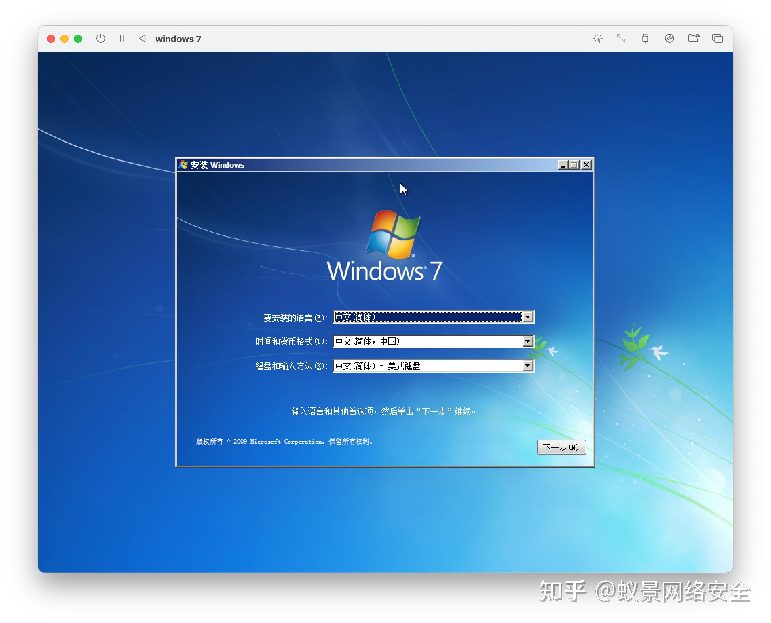Click the VM power icon
This screenshot has height=623, width=771.
(x=101, y=38)
